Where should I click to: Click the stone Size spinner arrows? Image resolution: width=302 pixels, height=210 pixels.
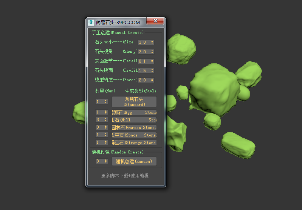[x=152, y=43]
